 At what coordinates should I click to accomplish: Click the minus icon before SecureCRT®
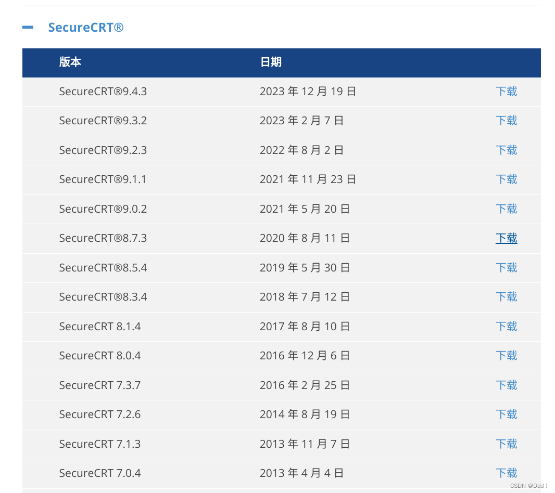click(28, 27)
